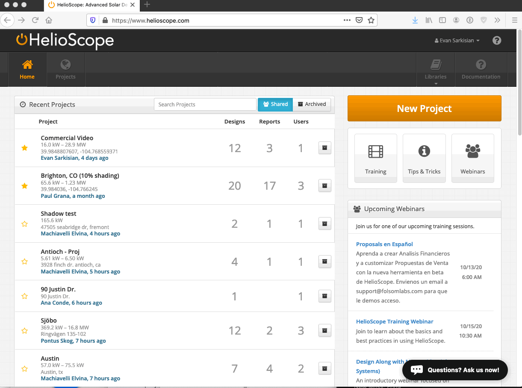522x388 pixels.
Task: Star the Antioch - Proj project
Action: 24,262
